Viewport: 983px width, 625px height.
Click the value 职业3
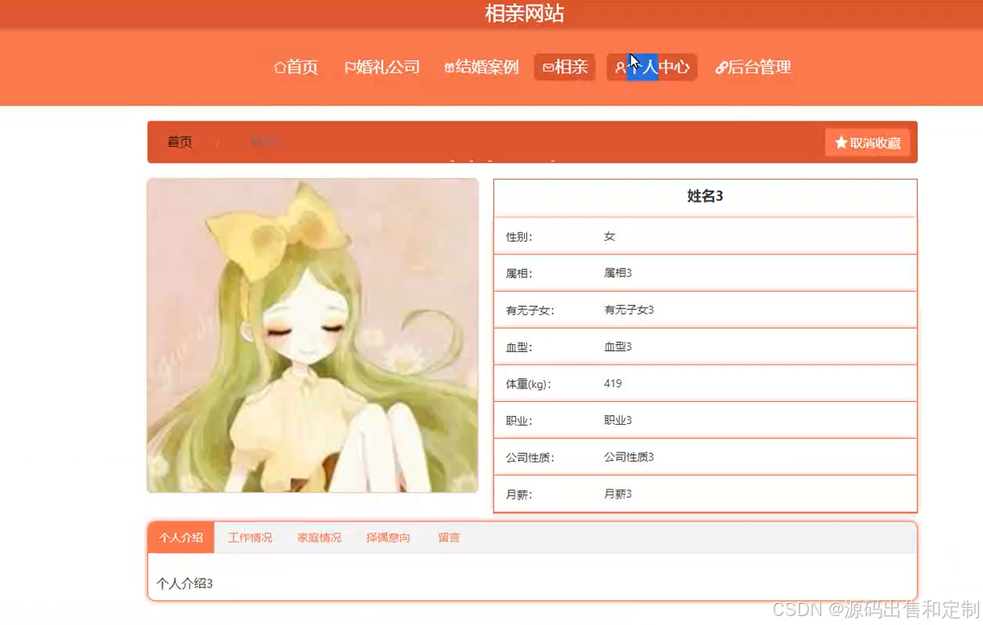tap(618, 420)
